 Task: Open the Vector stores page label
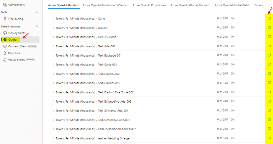(16, 60)
